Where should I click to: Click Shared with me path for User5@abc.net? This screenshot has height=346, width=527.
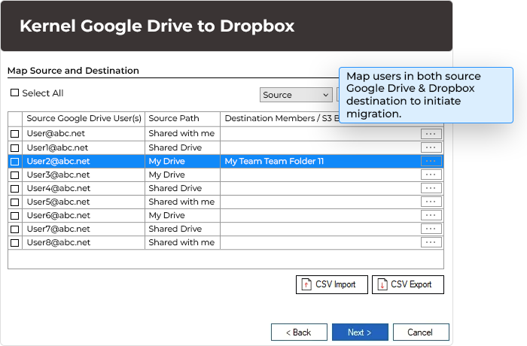point(181,202)
